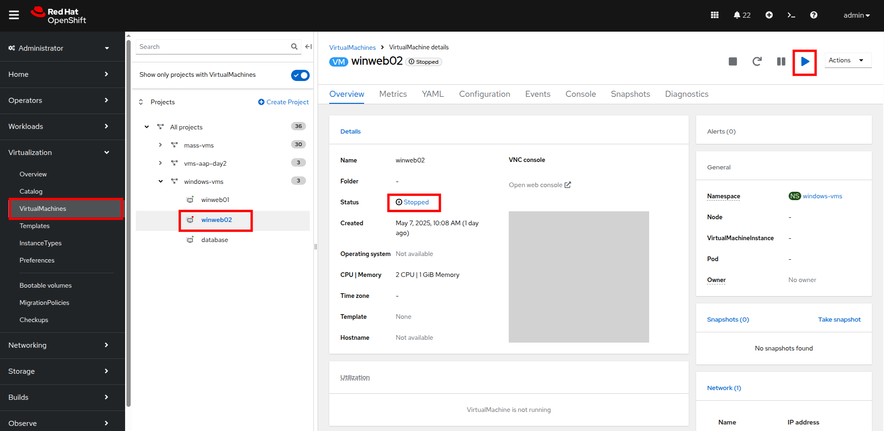The width and height of the screenshot is (884, 431).
Task: Open the application launcher grid icon
Action: [715, 15]
